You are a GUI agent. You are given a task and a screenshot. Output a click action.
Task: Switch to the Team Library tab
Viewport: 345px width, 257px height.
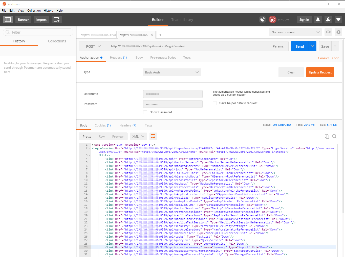(182, 20)
